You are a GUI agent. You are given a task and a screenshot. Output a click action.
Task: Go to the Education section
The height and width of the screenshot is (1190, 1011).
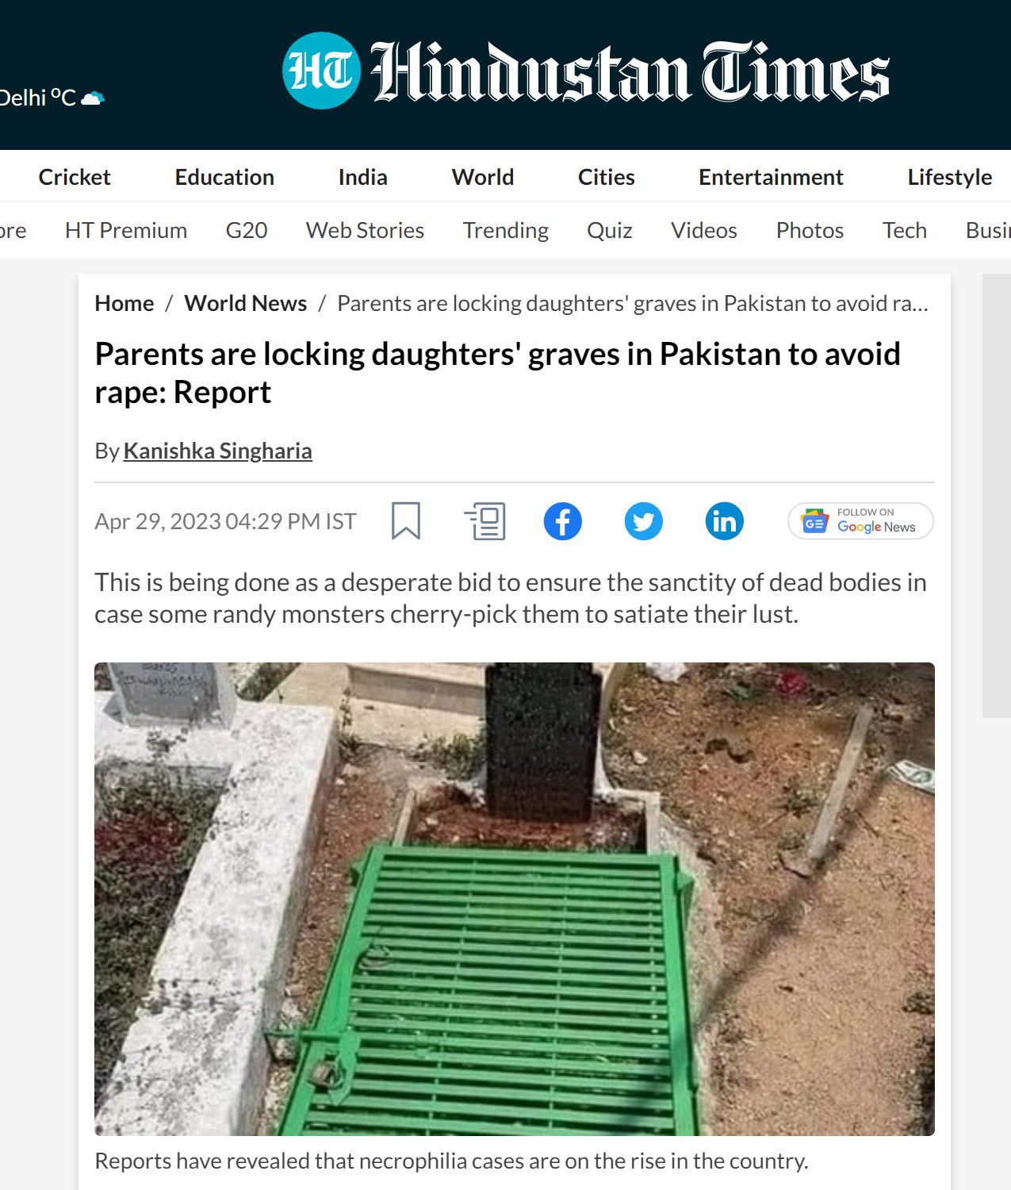[224, 177]
